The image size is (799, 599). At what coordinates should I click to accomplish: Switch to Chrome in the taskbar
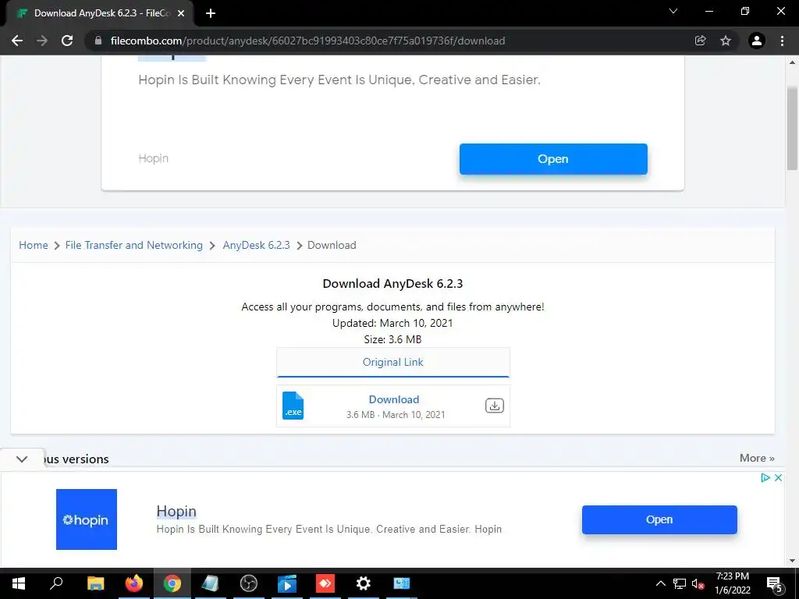click(x=172, y=583)
